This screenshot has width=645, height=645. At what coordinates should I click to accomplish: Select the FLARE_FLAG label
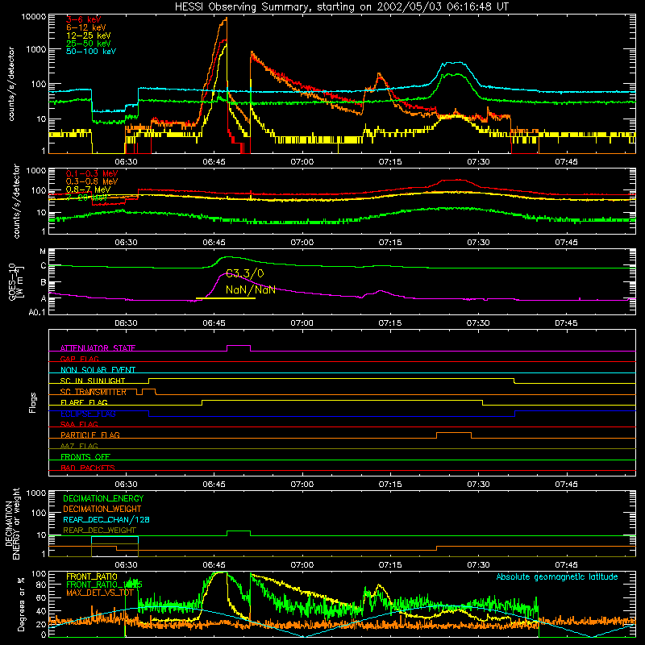point(84,402)
